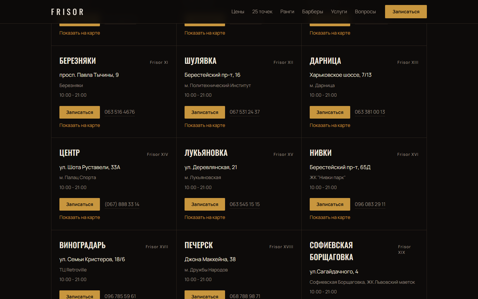Click the ШУЛЯВКА card heading
This screenshot has width=478, height=299.
200,61
